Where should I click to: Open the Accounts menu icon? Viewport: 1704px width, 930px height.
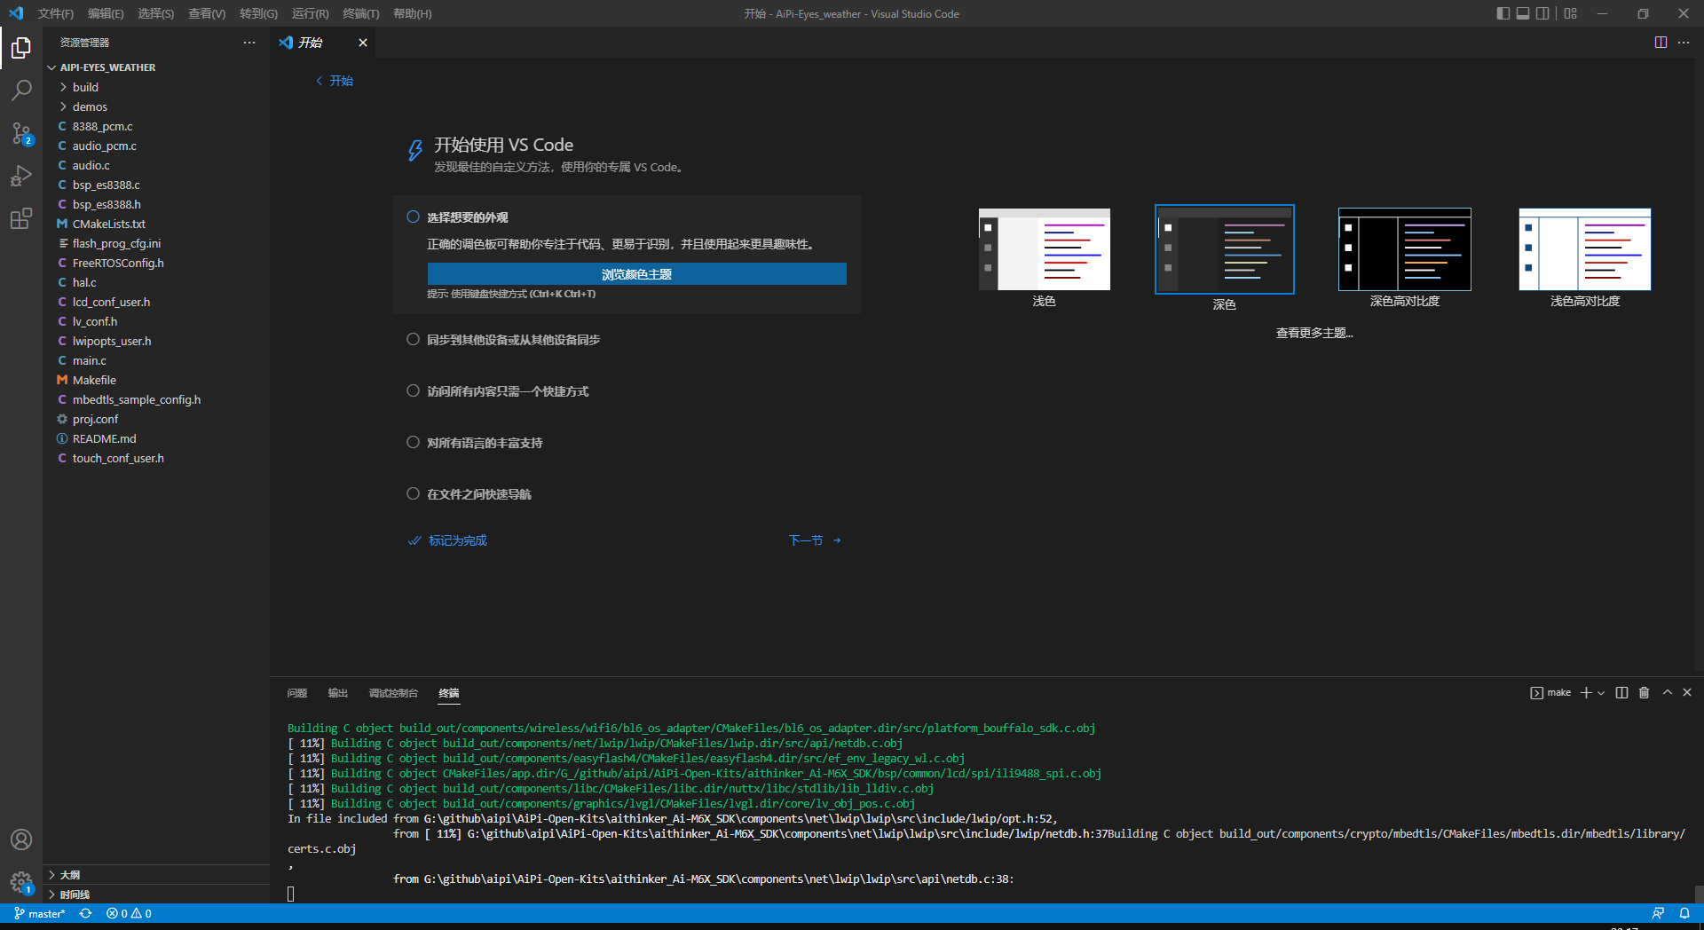[21, 839]
